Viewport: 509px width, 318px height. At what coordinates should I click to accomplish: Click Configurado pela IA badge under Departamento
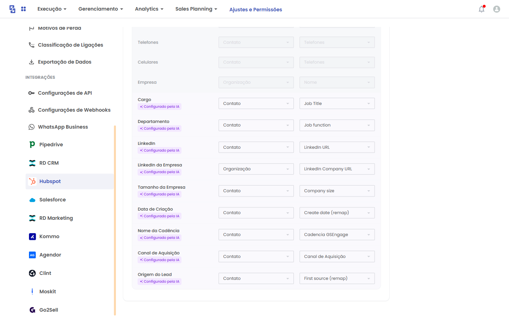coord(159,129)
